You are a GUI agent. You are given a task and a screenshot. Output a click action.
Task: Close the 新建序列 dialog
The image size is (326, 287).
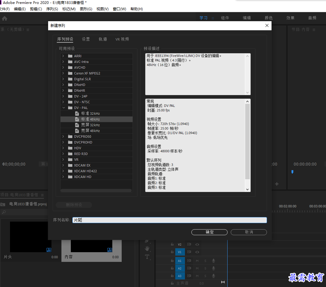[x=267, y=25]
